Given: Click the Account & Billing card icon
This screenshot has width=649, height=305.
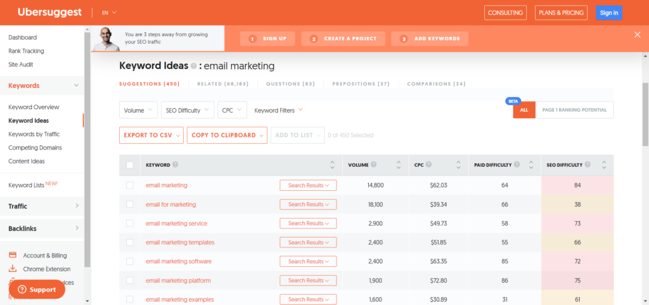Looking at the screenshot, I should (13, 256).
